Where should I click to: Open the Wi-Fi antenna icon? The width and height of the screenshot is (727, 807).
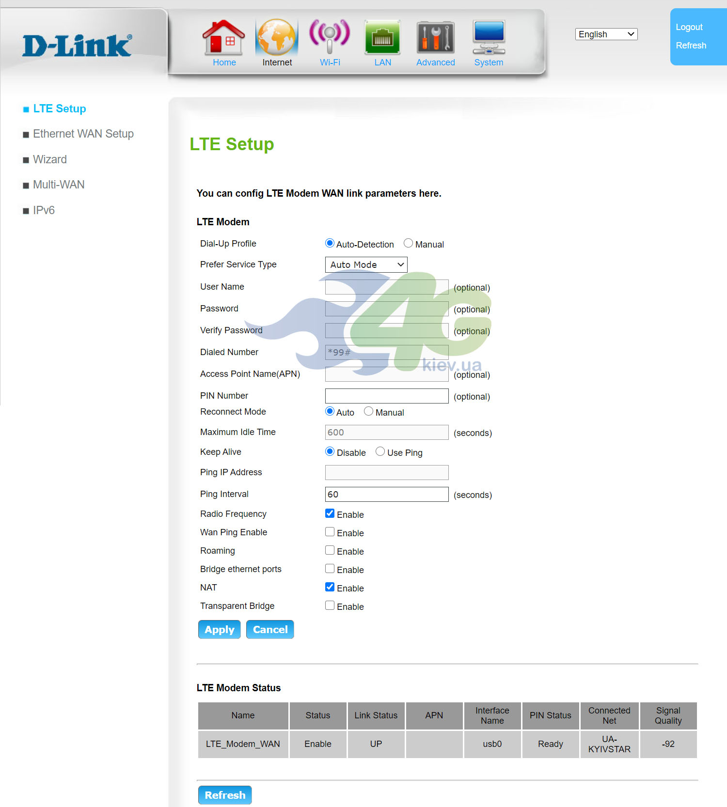[330, 37]
